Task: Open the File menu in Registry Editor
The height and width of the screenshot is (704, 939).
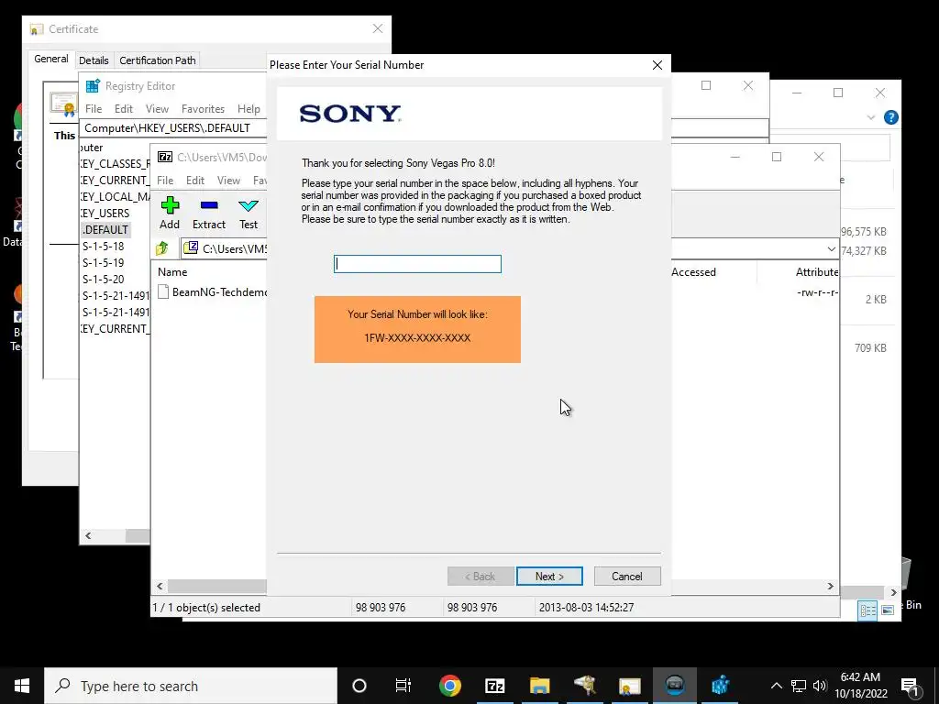Action: click(x=94, y=108)
